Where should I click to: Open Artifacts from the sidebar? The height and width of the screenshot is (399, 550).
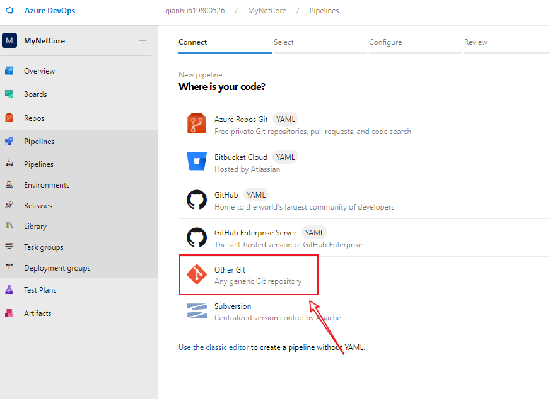[37, 313]
